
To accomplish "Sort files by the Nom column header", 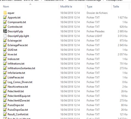I will coord(6,7).
